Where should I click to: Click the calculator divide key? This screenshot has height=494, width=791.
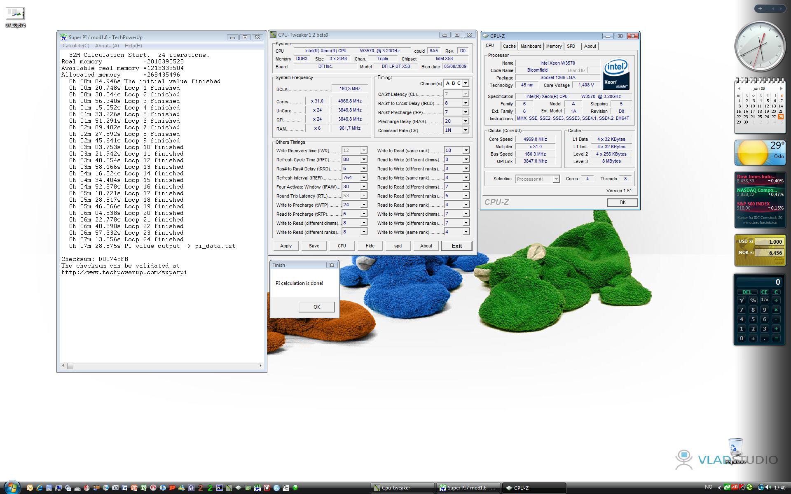pos(776,300)
